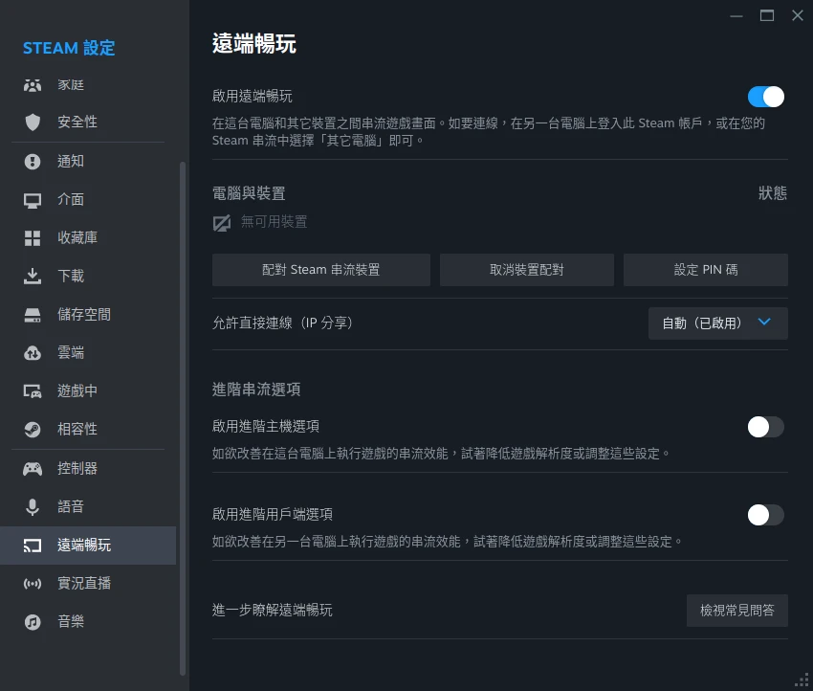
Task: Click the 設定 PIN 碼 button
Action: (x=705, y=270)
